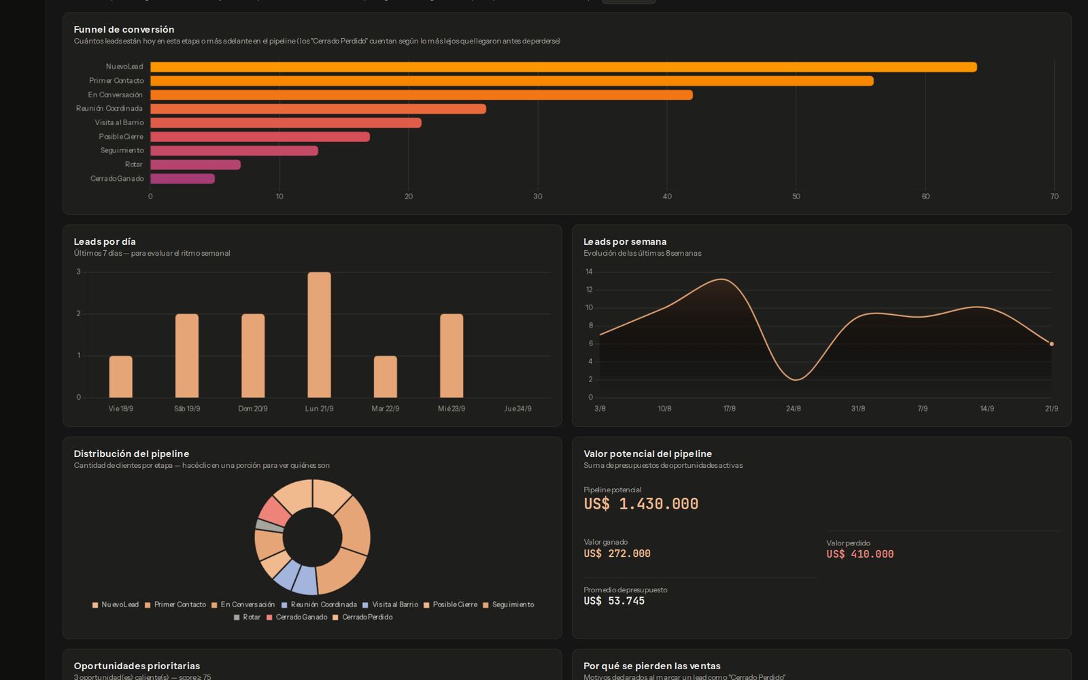Select the Cerrado Ganado funnel bar
Viewport: 1088px width, 680px height.
click(182, 179)
